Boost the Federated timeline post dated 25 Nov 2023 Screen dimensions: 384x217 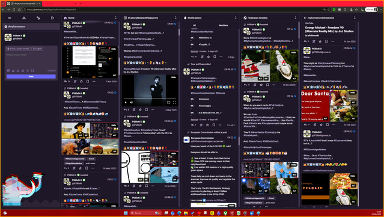tap(255, 85)
